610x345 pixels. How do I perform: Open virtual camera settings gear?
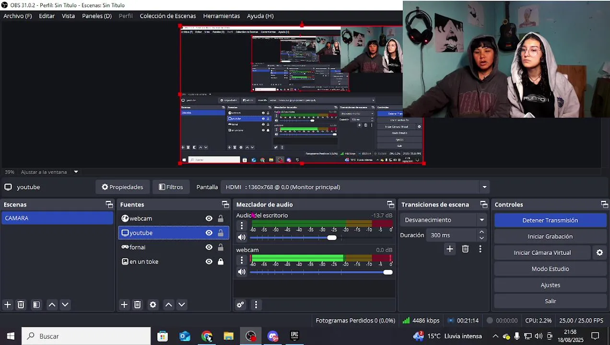599,253
